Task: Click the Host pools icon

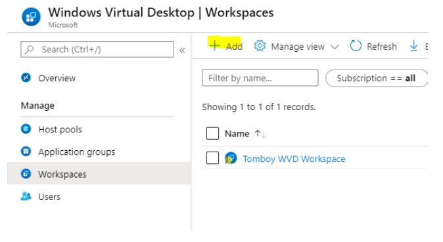Action: coord(26,129)
